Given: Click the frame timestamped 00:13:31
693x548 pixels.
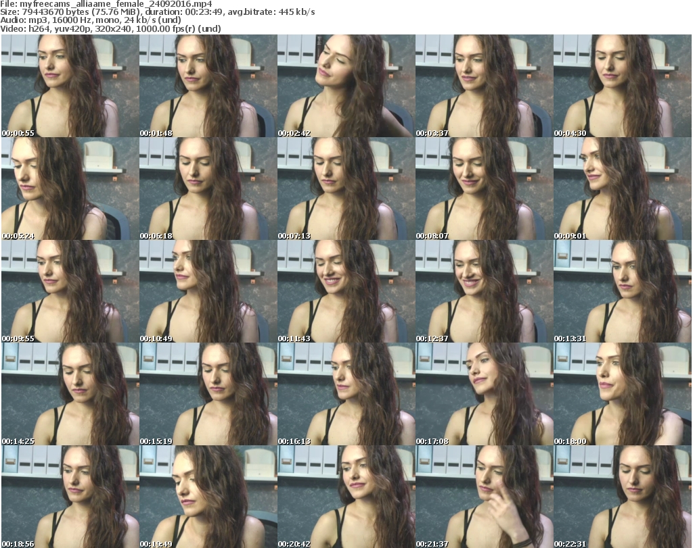Looking at the screenshot, I should (622, 291).
